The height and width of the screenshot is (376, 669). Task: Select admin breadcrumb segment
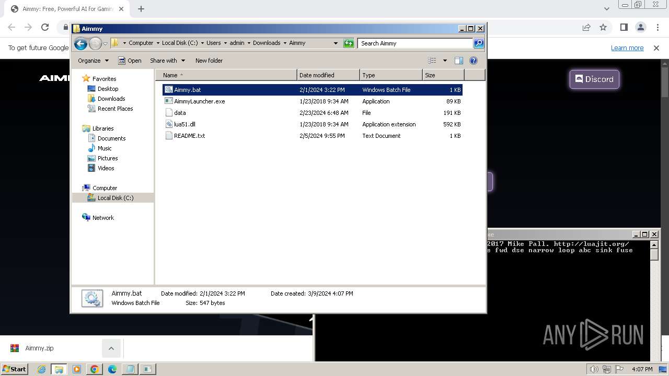237,43
